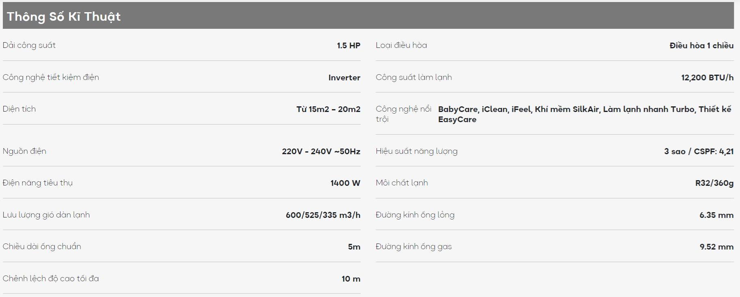The height and width of the screenshot is (297, 740).
Task: Click the "Điều hòa 1 chiều" value
Action: coord(701,45)
